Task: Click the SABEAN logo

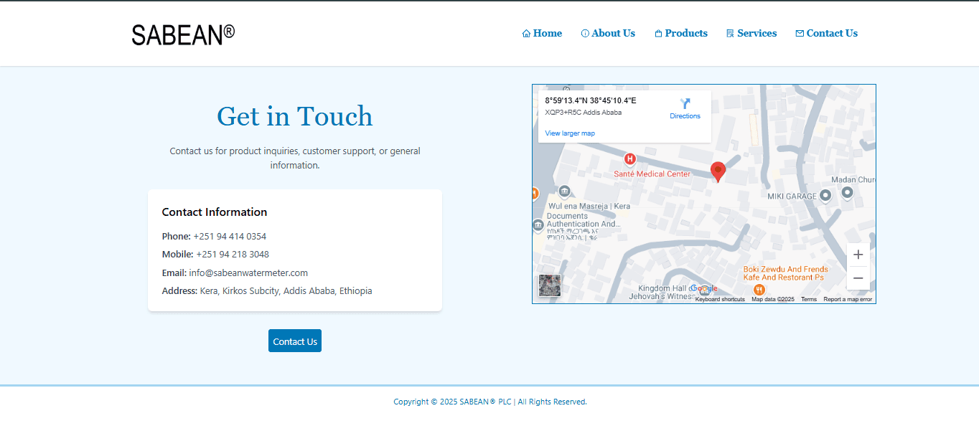Action: pyautogui.click(x=183, y=34)
